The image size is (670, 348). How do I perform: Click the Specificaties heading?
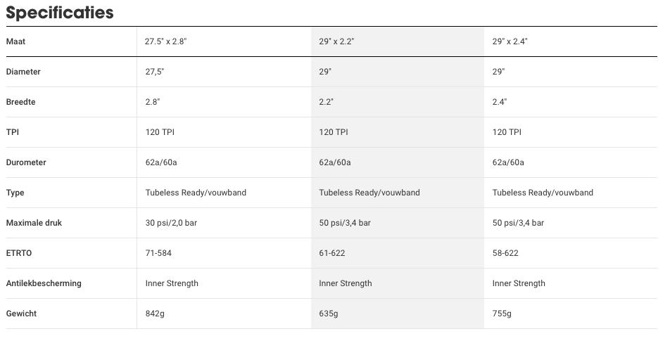coord(60,13)
